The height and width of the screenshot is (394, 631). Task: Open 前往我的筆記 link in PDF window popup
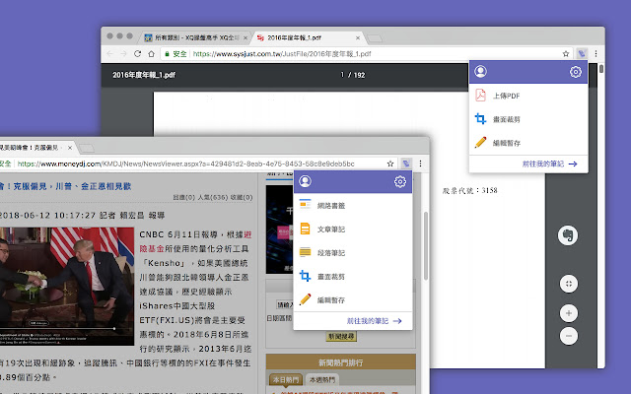click(x=550, y=164)
